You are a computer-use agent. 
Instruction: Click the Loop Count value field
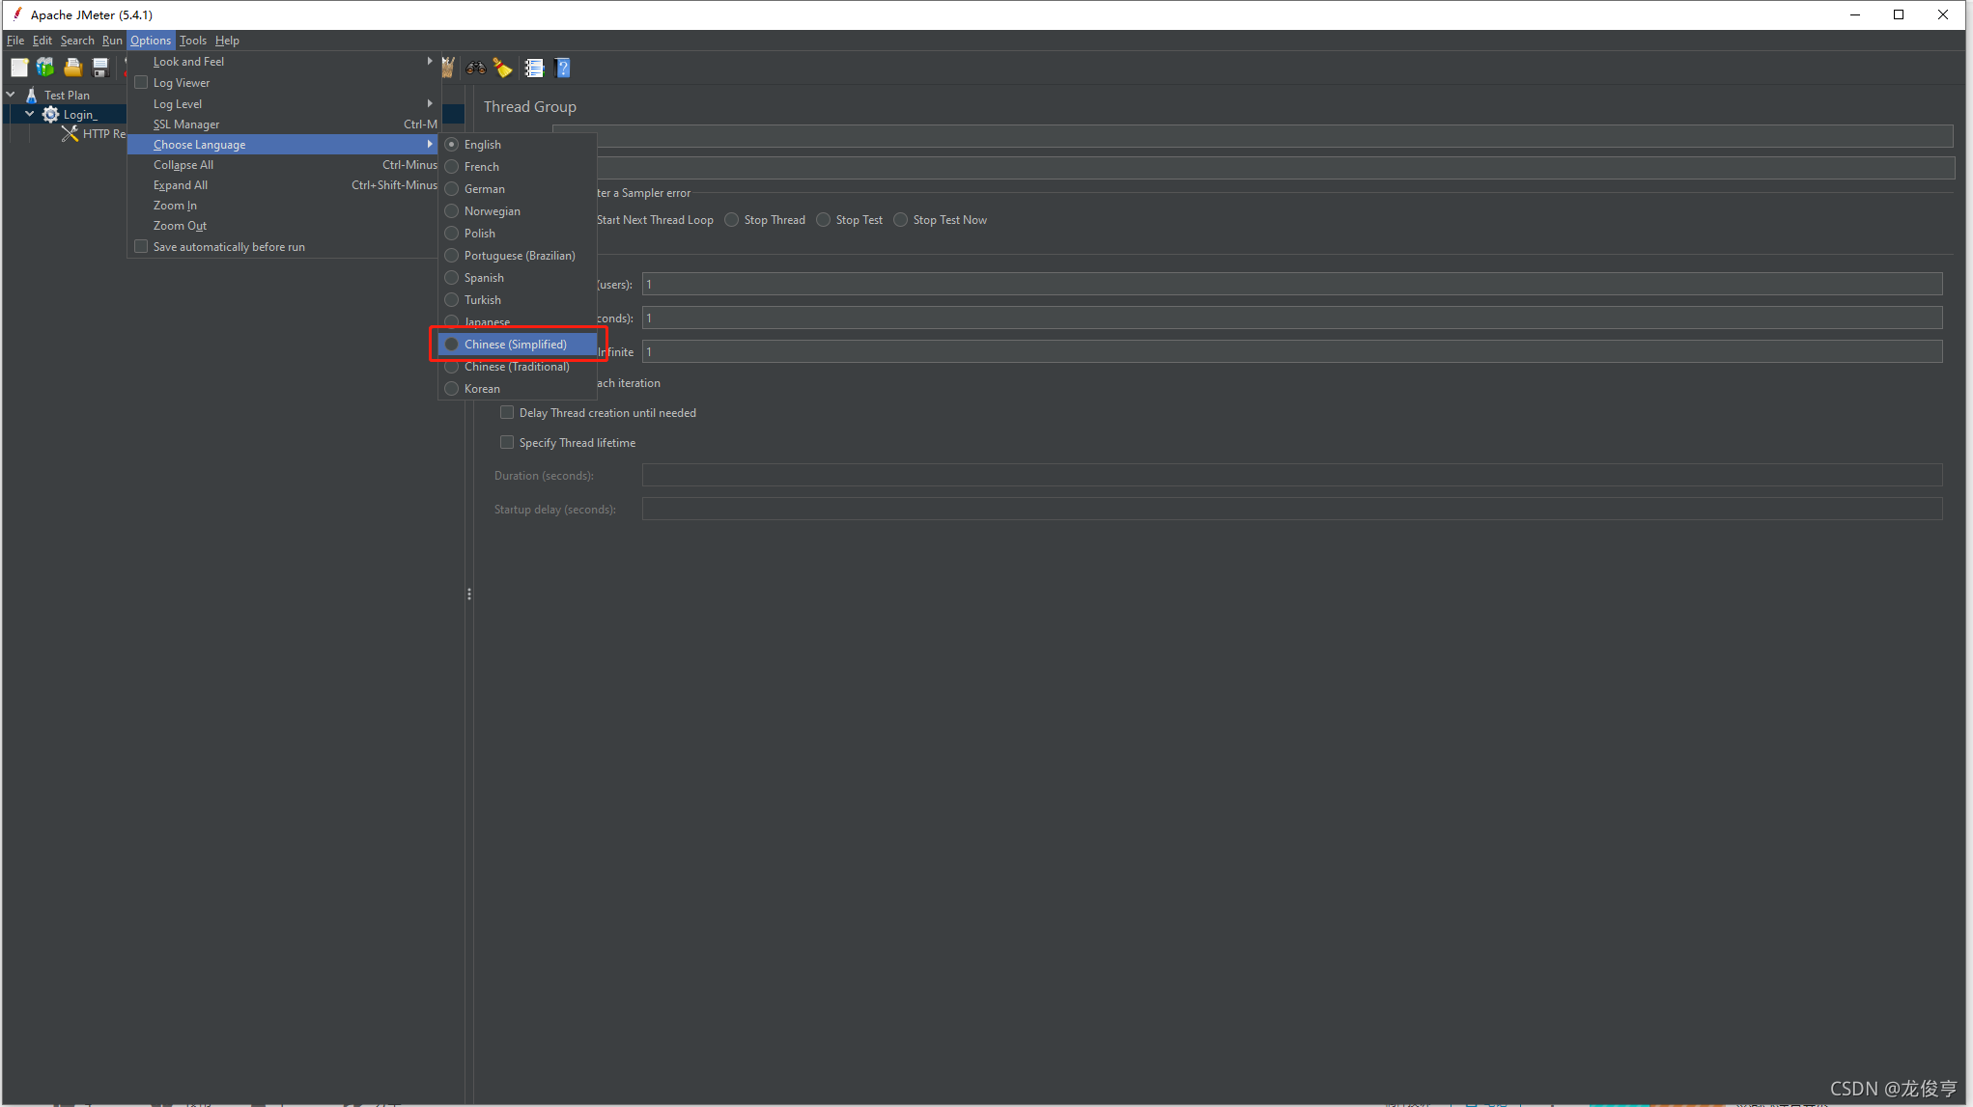coord(1292,351)
